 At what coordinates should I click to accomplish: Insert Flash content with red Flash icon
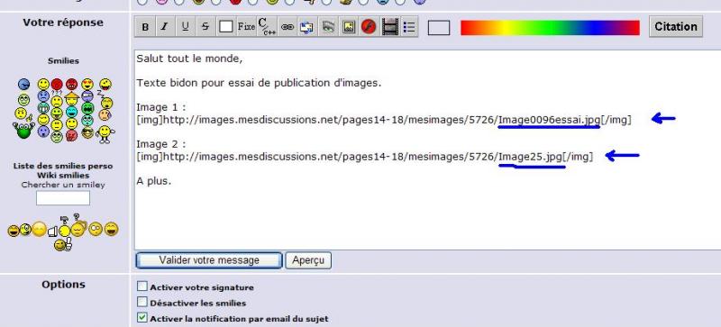click(369, 27)
